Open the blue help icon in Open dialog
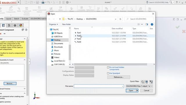This screenshot has width=186, height=105. [152, 24]
